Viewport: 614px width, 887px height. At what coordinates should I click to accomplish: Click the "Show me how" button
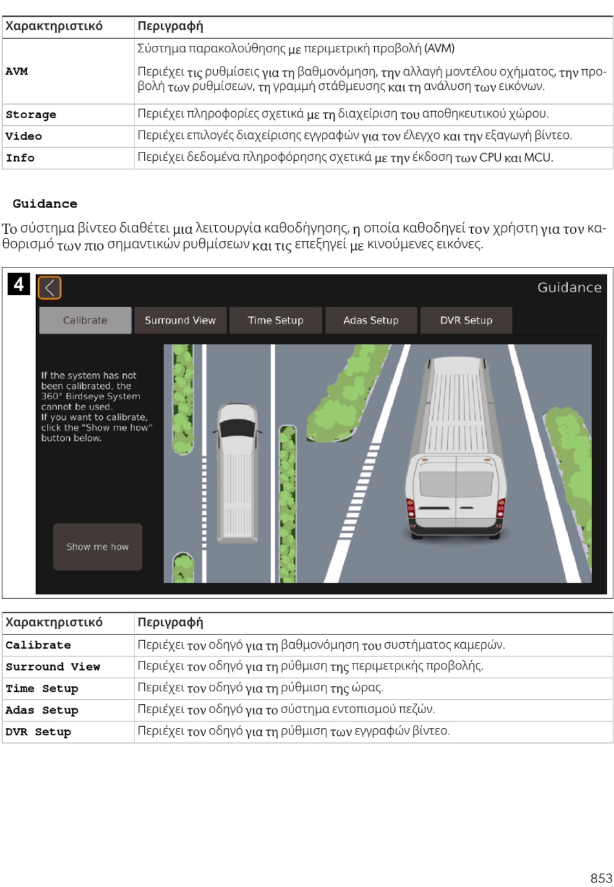coord(98,547)
